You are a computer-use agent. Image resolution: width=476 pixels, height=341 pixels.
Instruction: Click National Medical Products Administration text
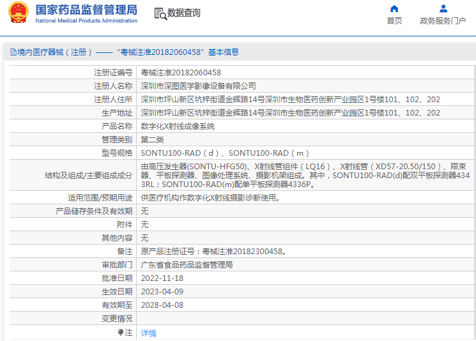[86, 20]
